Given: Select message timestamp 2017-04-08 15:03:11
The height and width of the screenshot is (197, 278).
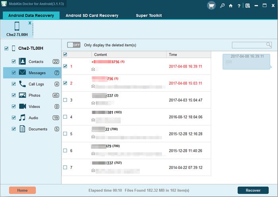Looking at the screenshot, I should 185,83.
